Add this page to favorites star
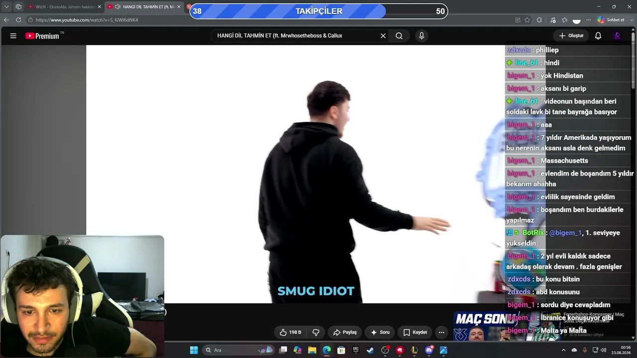 pyautogui.click(x=528, y=20)
